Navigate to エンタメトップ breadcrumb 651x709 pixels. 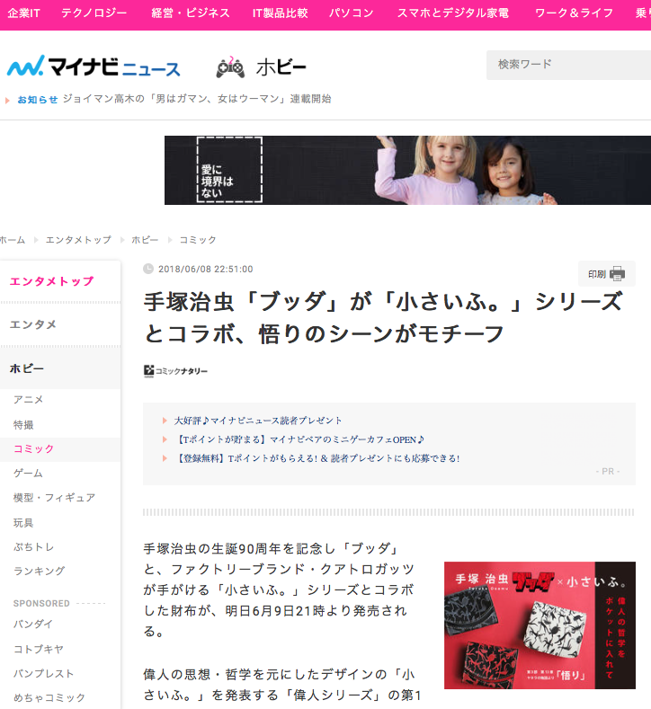point(78,240)
